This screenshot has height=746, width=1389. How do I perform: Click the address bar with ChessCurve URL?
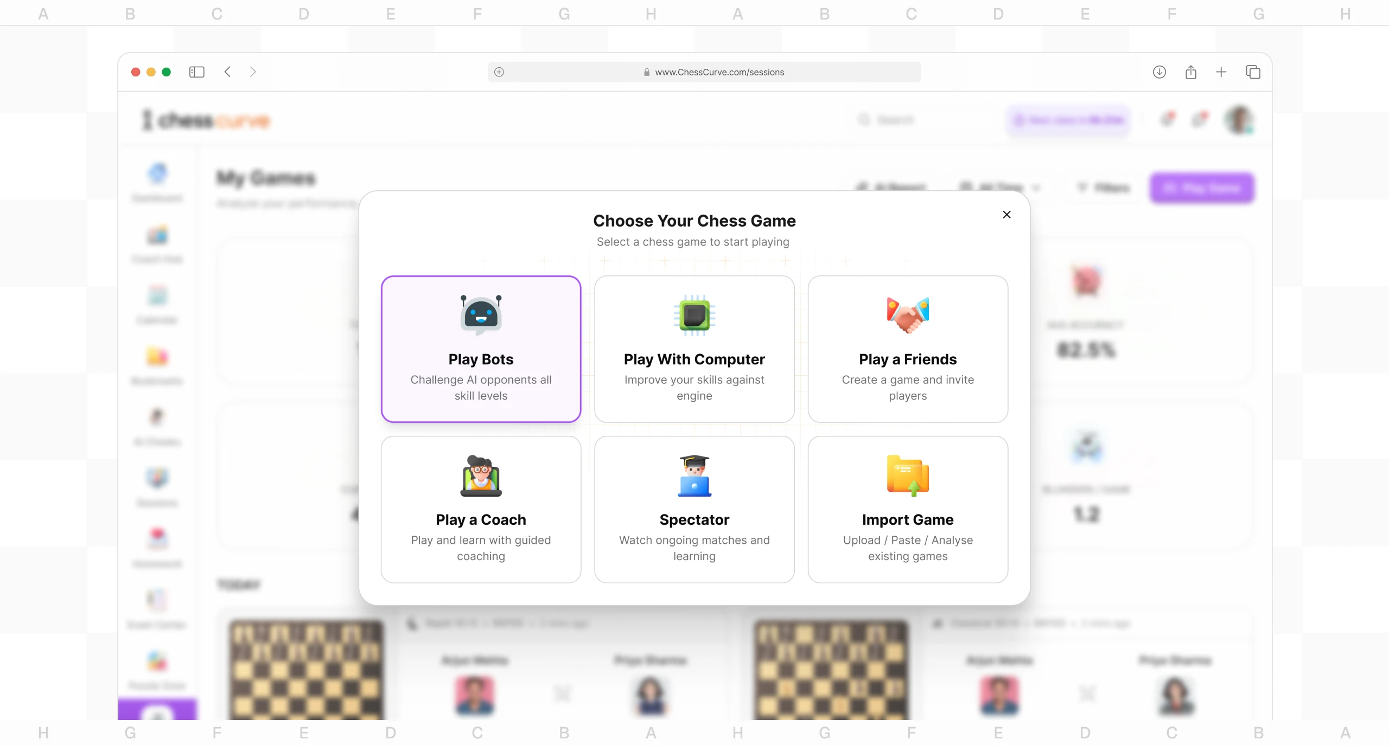(704, 72)
